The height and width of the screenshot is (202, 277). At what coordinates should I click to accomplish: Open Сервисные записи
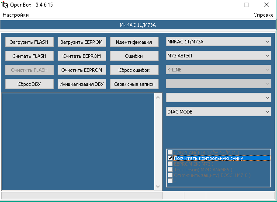click(134, 84)
